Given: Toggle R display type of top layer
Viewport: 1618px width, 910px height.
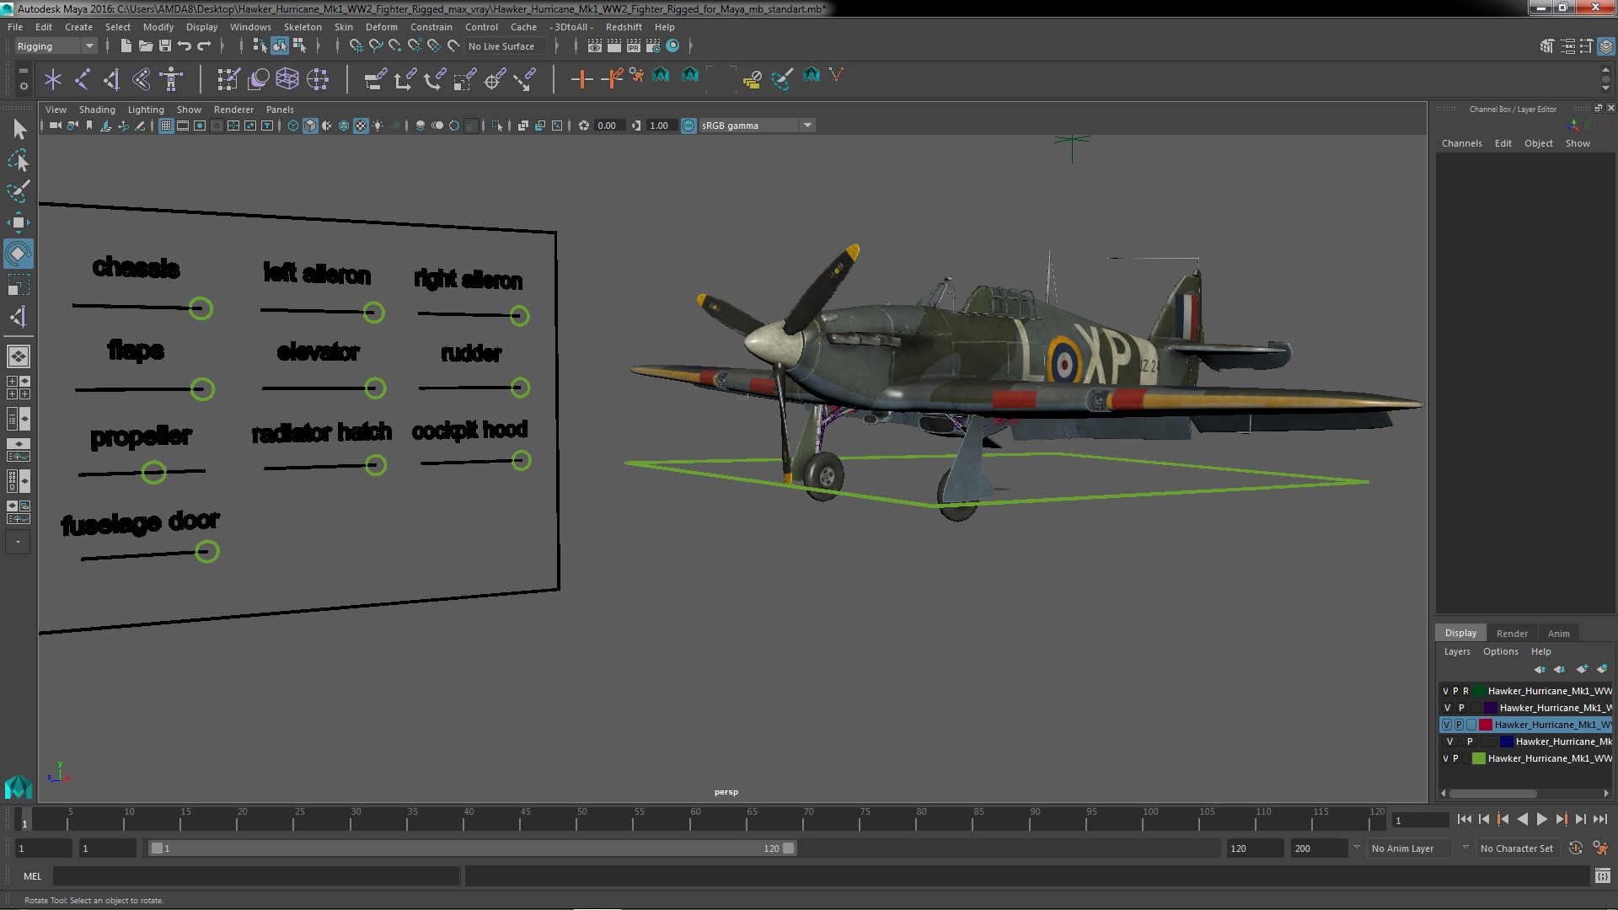Looking at the screenshot, I should 1465,691.
